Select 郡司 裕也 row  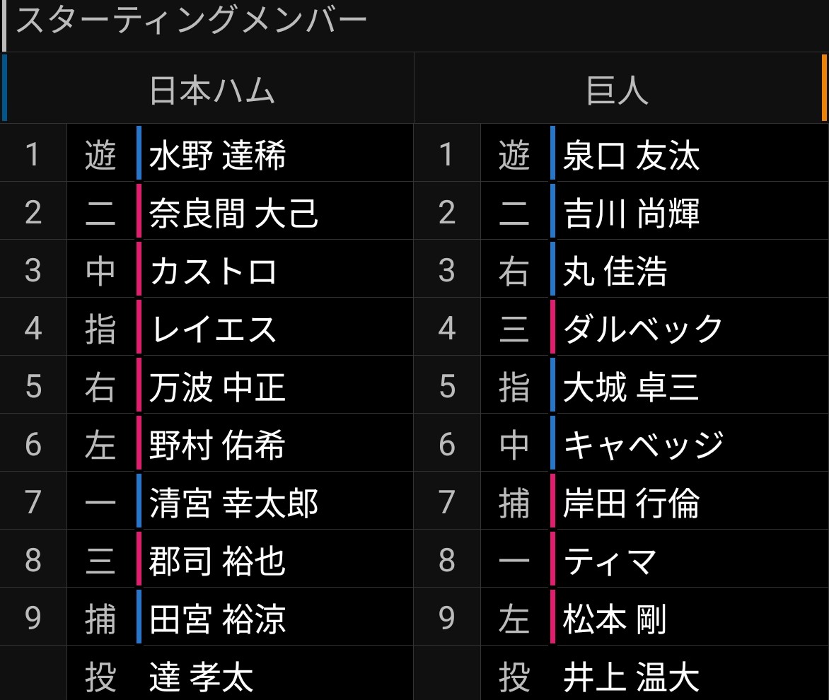217,561
